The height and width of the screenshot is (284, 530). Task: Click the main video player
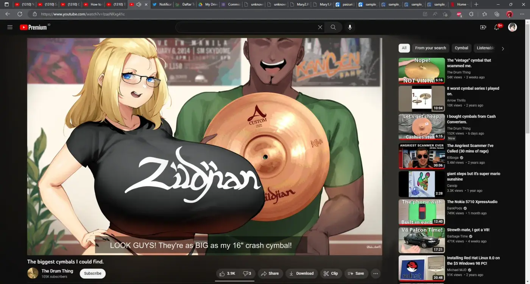point(204,147)
